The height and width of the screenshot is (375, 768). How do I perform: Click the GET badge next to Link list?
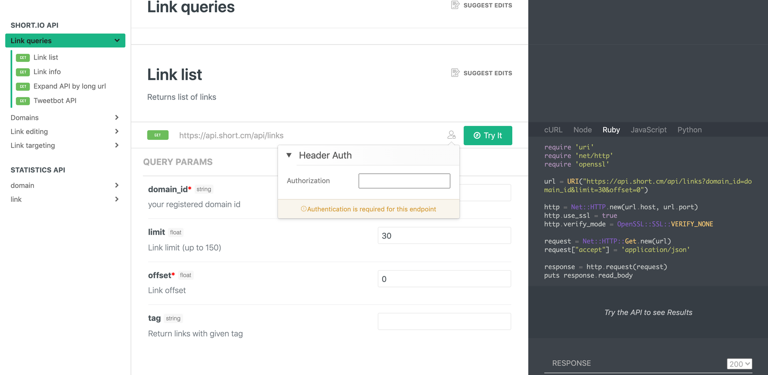(23, 57)
